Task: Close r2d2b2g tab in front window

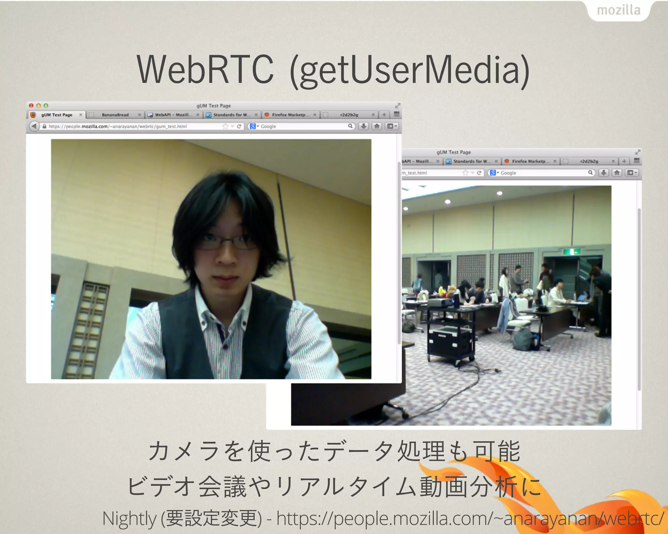Action: click(x=373, y=115)
